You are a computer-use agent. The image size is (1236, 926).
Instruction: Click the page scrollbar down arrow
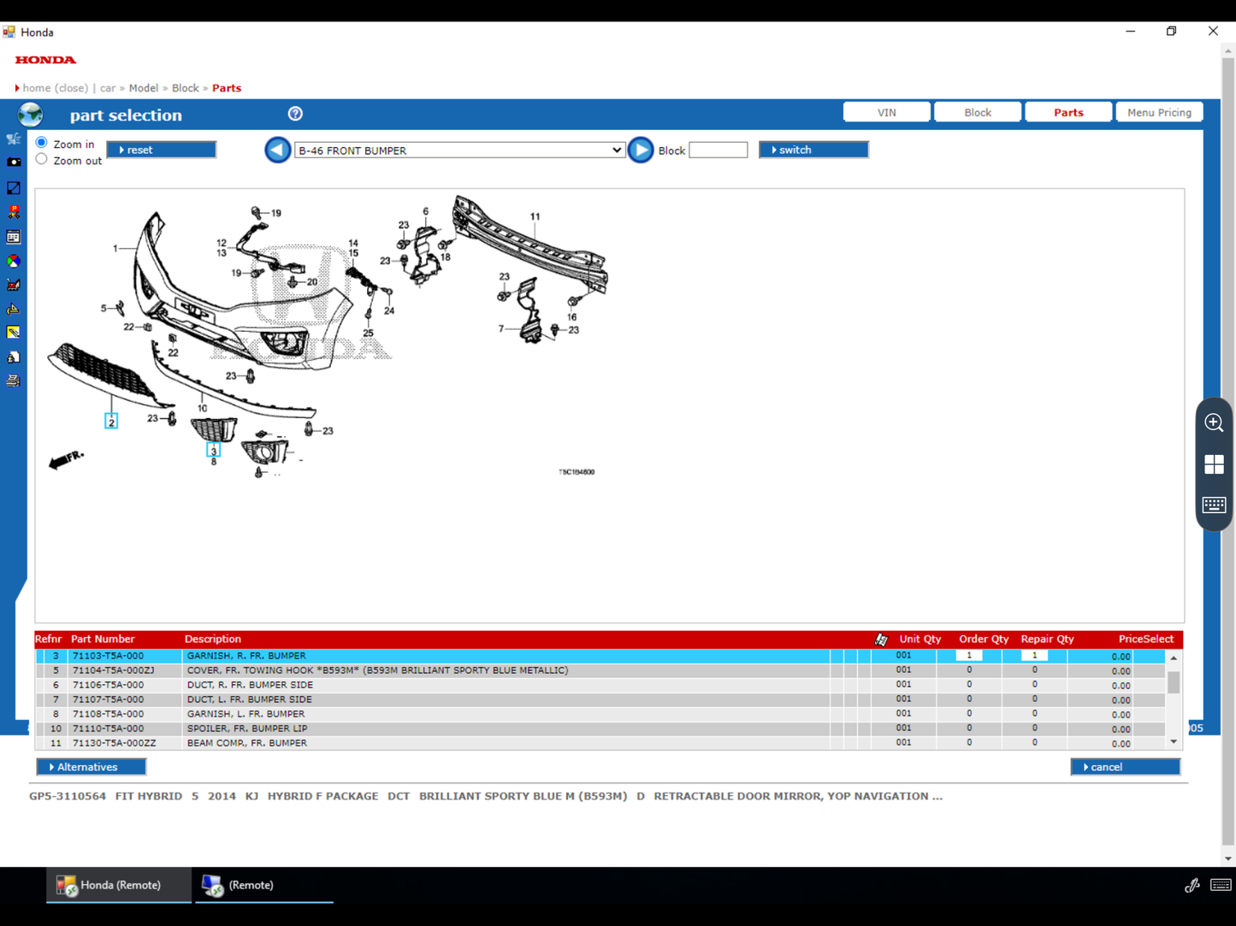point(1228,858)
